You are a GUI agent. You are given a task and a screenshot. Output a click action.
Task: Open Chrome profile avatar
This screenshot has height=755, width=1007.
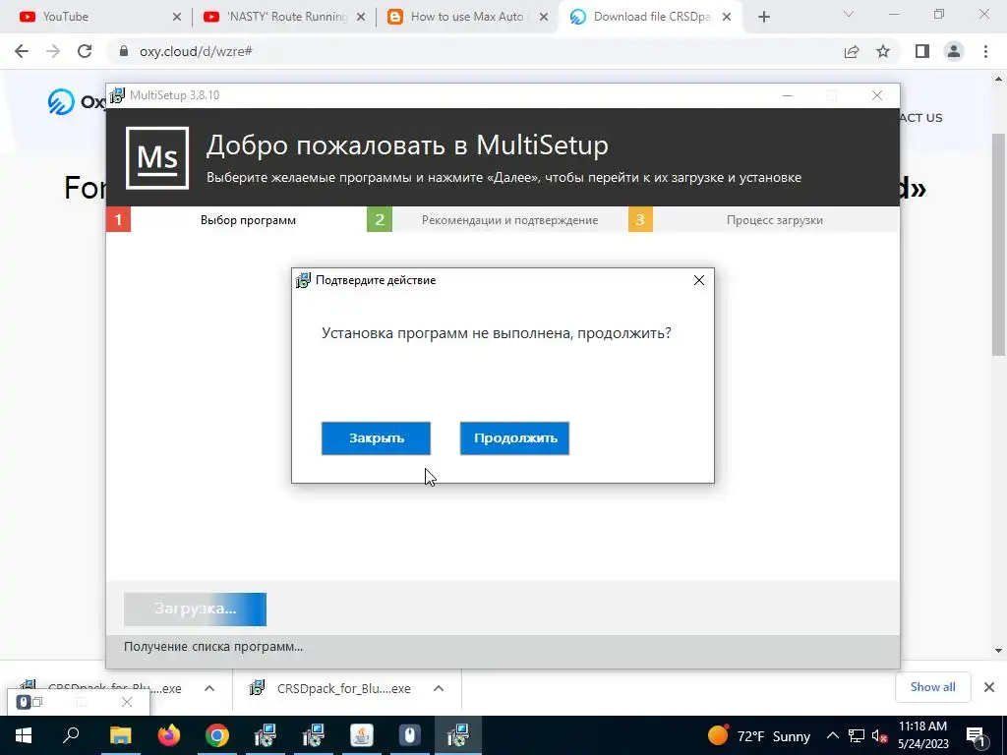point(954,51)
